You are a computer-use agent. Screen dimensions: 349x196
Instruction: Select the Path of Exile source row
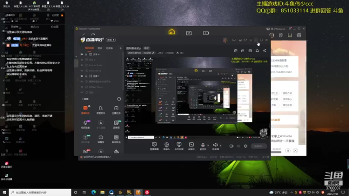pyautogui.click(x=100, y=65)
